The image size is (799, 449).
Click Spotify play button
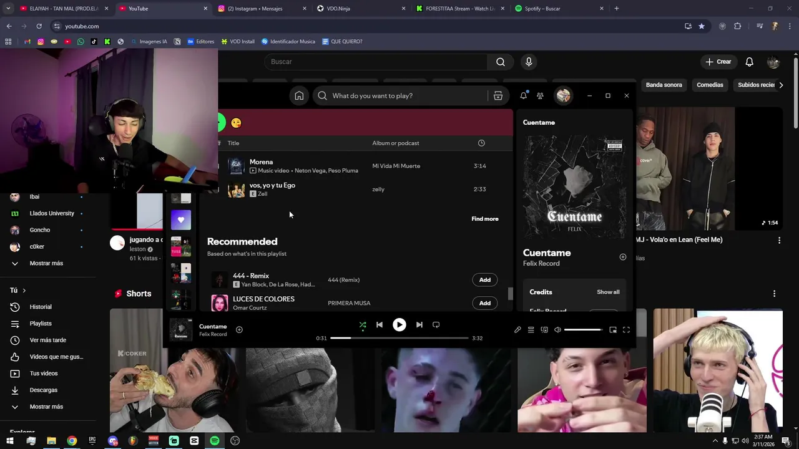399,325
